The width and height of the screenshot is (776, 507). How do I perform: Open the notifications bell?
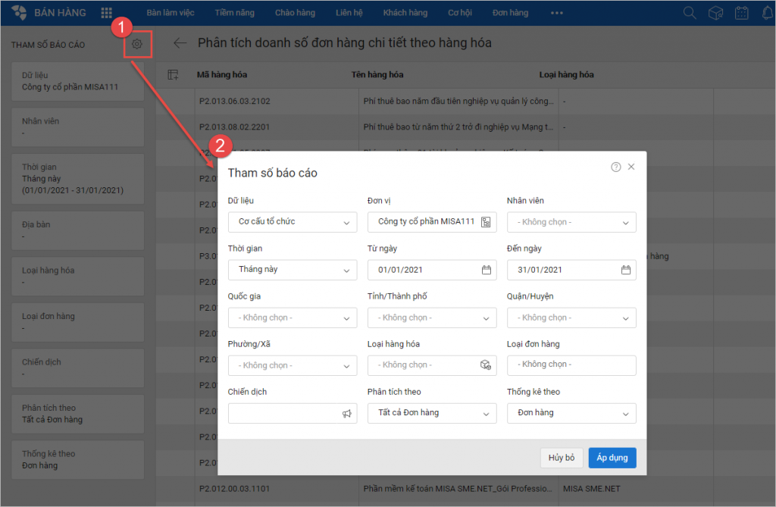(x=767, y=13)
